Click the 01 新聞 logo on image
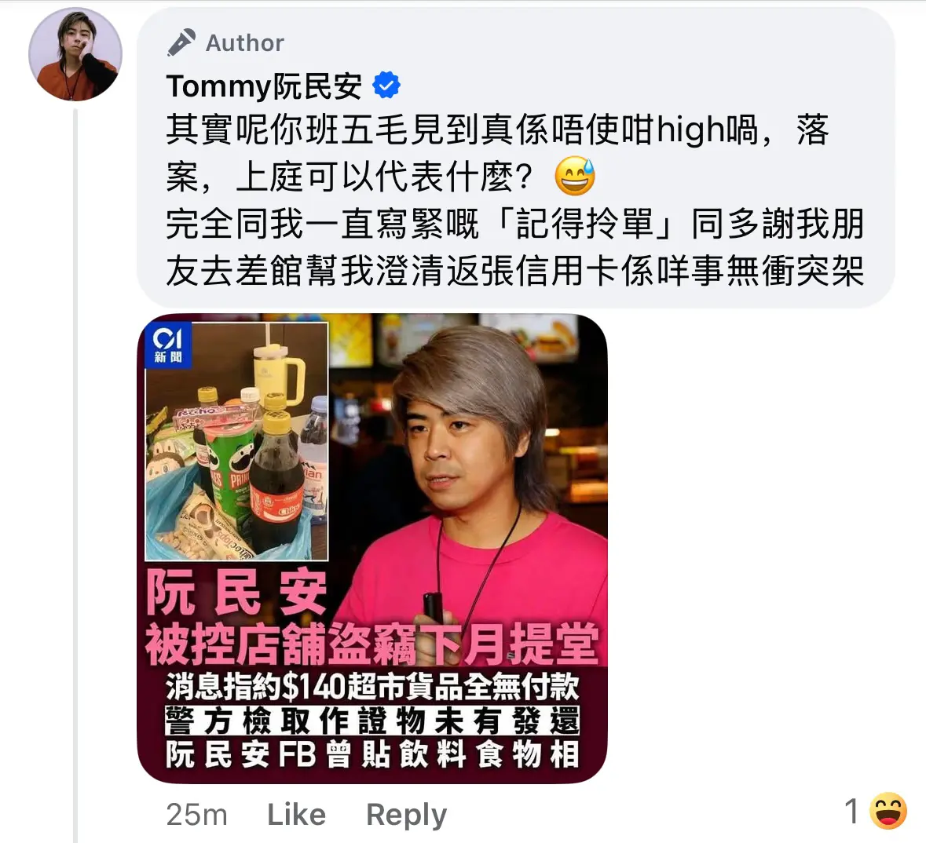The image size is (926, 843). [168, 345]
